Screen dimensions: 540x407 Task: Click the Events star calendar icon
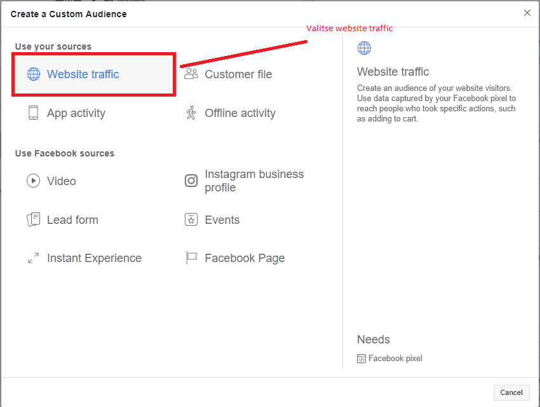[x=191, y=219]
